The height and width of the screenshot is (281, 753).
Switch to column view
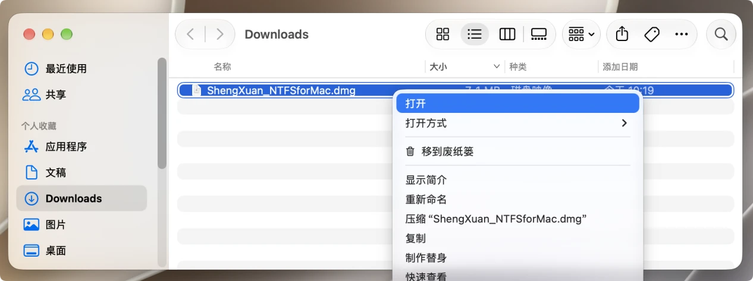click(x=507, y=34)
